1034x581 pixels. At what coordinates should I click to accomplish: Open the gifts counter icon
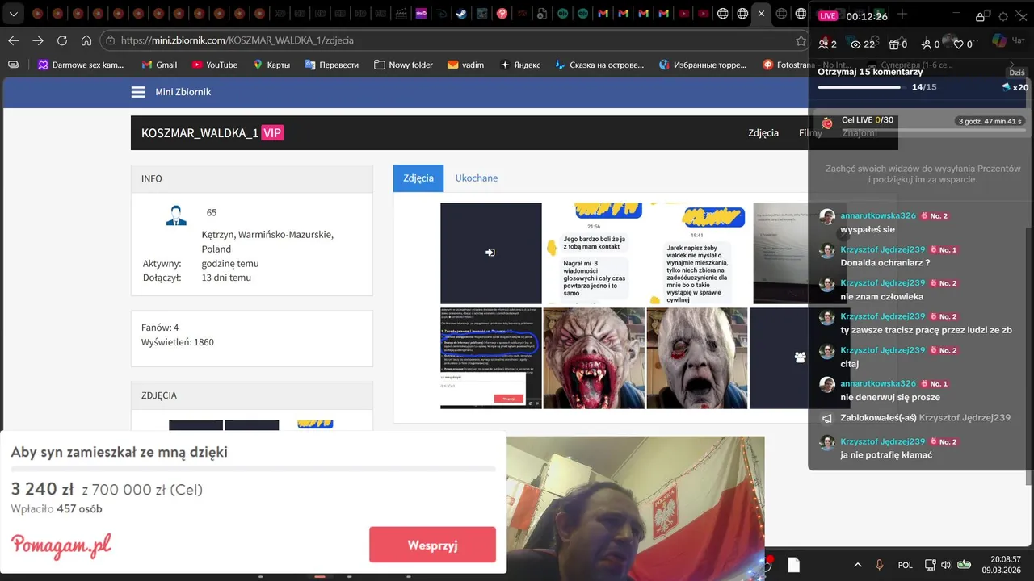tap(893, 44)
